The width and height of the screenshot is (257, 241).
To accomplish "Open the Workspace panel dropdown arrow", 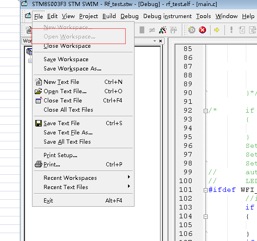I will (x=154, y=41).
